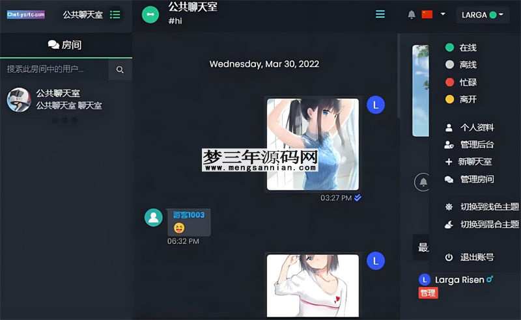Click the 公共聊天室 title in chat header
This screenshot has width=521, height=320.
193,7
